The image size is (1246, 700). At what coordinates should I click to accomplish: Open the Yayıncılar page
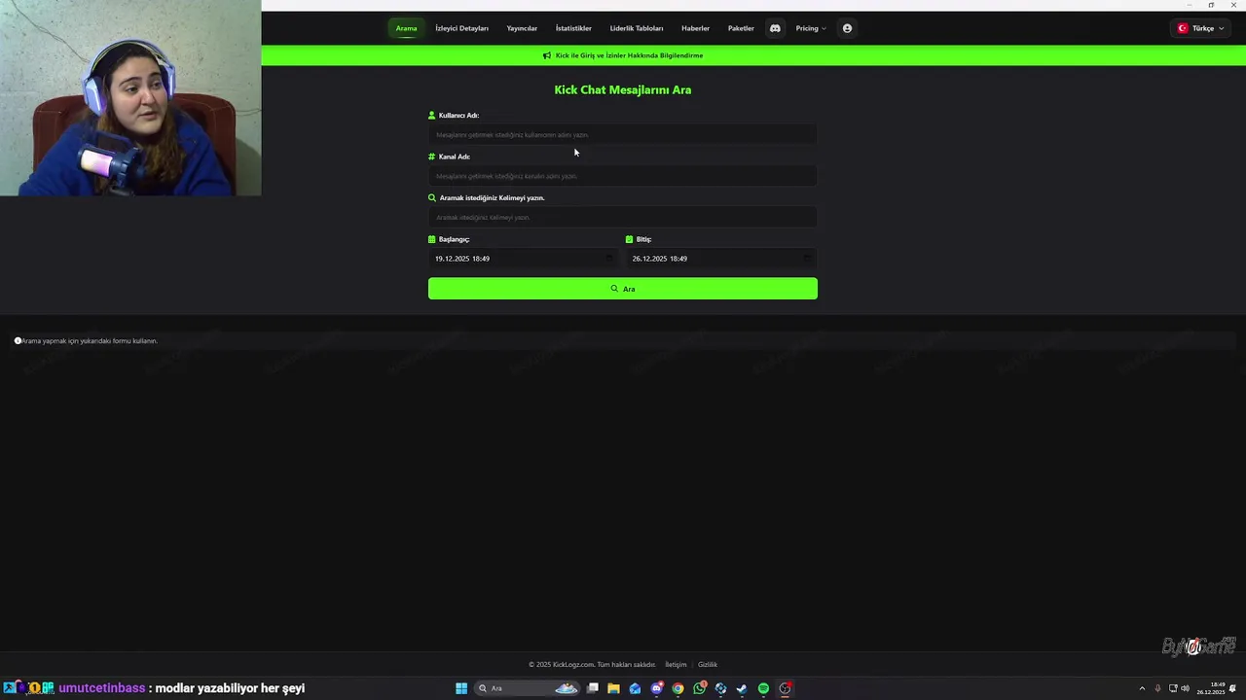click(522, 28)
